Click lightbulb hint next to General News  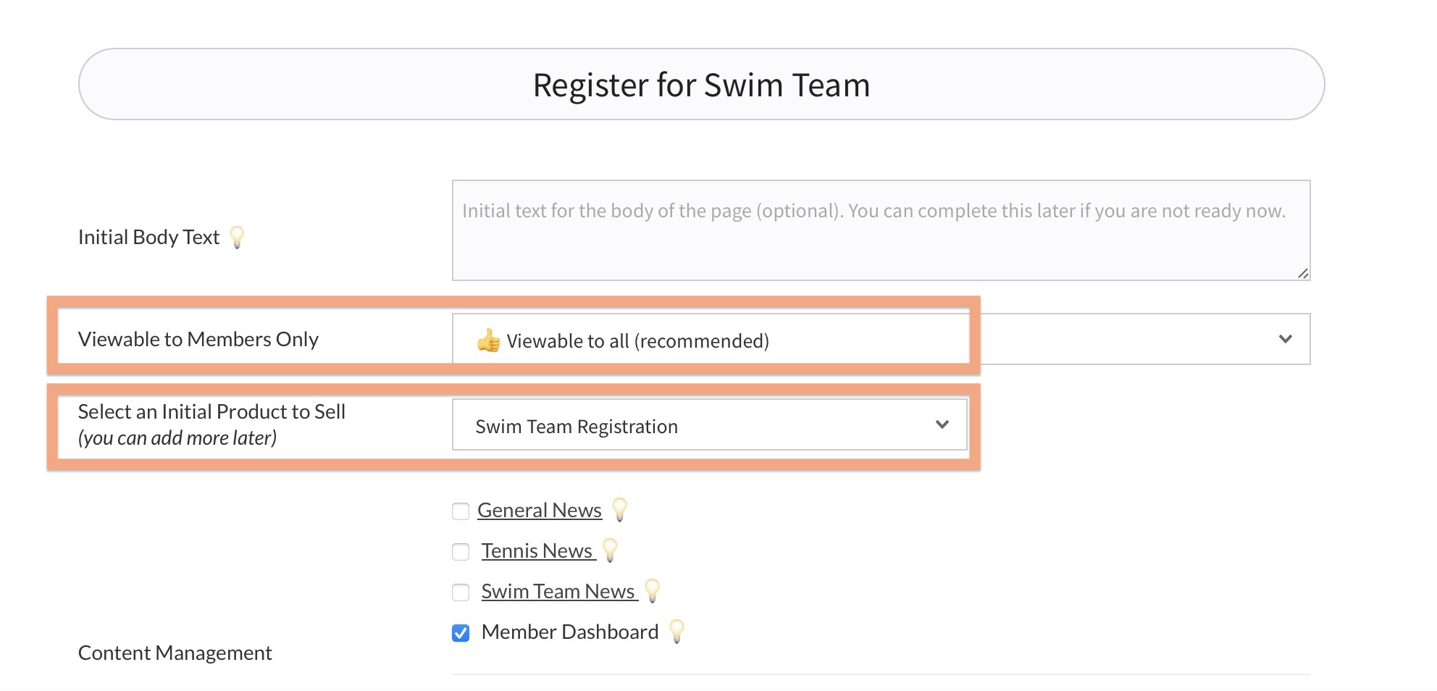[619, 510]
